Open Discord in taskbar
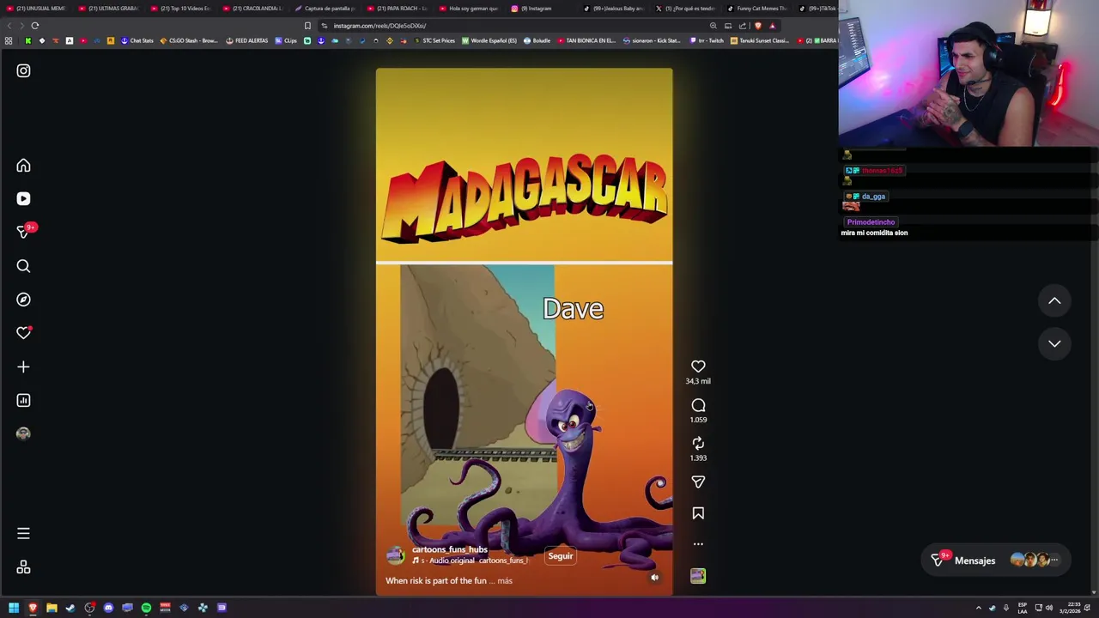This screenshot has width=1099, height=618. [108, 608]
